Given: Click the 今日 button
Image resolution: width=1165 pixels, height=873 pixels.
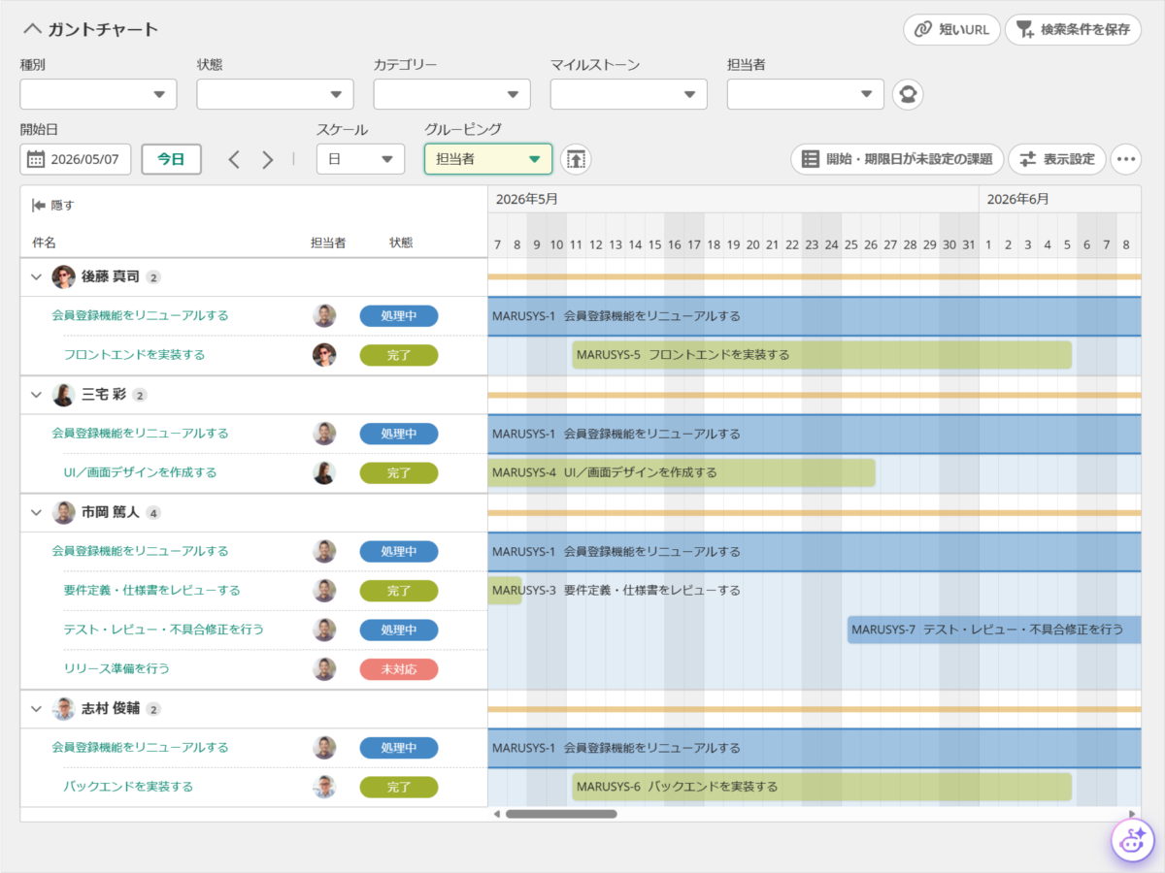Looking at the screenshot, I should click(171, 159).
